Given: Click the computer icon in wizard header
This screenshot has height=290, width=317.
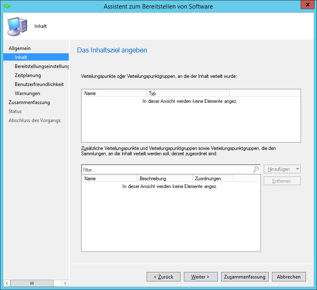Looking at the screenshot, I should coord(16,26).
